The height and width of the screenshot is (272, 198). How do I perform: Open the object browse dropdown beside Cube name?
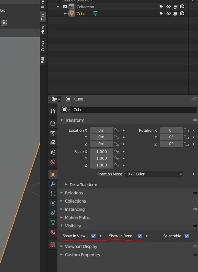pyautogui.click(x=66, y=110)
